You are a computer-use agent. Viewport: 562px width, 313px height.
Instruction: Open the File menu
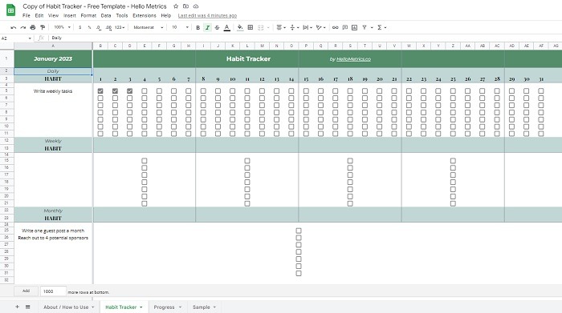click(x=26, y=16)
